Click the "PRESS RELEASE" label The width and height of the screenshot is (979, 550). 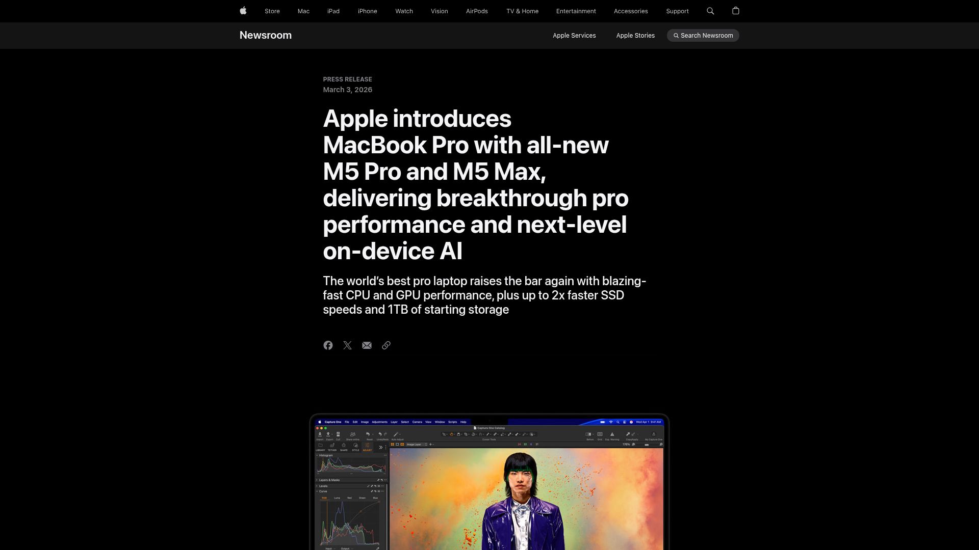347,79
